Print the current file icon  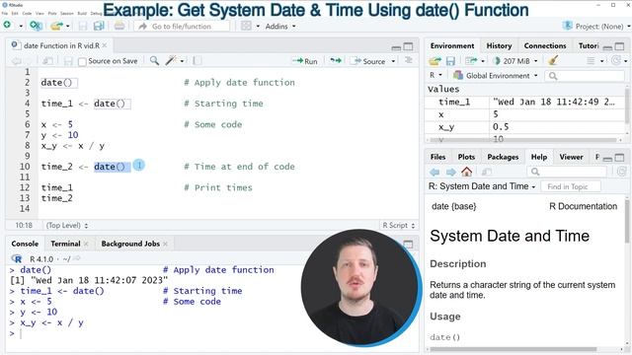point(118,26)
